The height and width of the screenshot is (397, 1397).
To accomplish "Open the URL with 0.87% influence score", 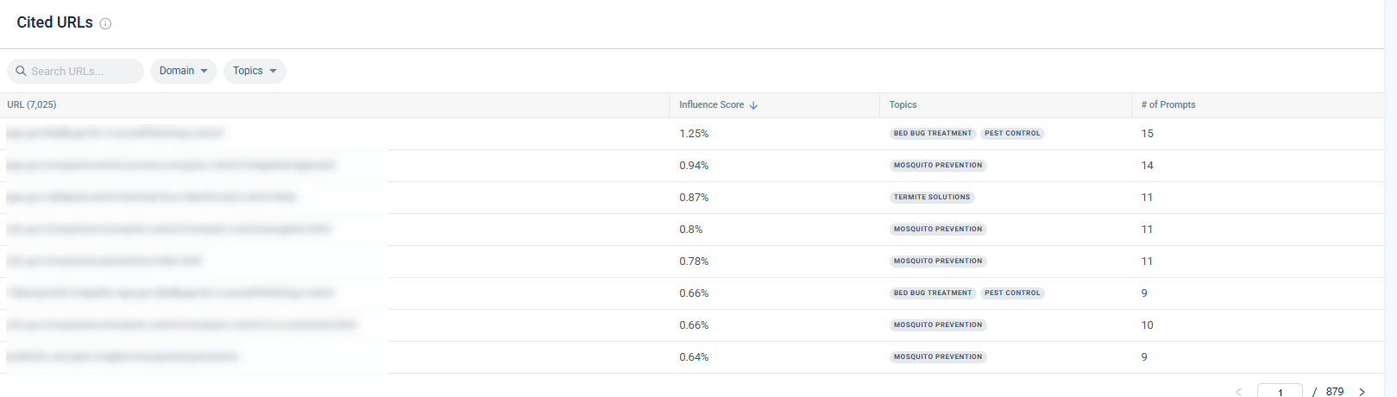I will 151,197.
